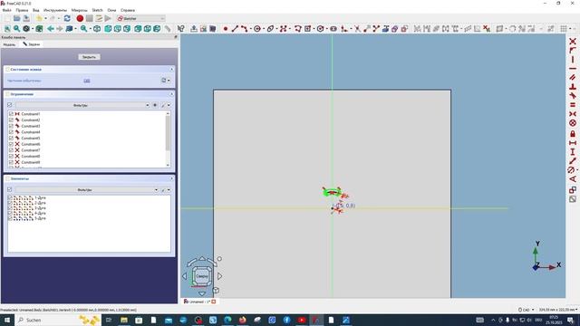Toggle the elements filter checkbox
The height and width of the screenshot is (326, 580).
(x=10, y=189)
